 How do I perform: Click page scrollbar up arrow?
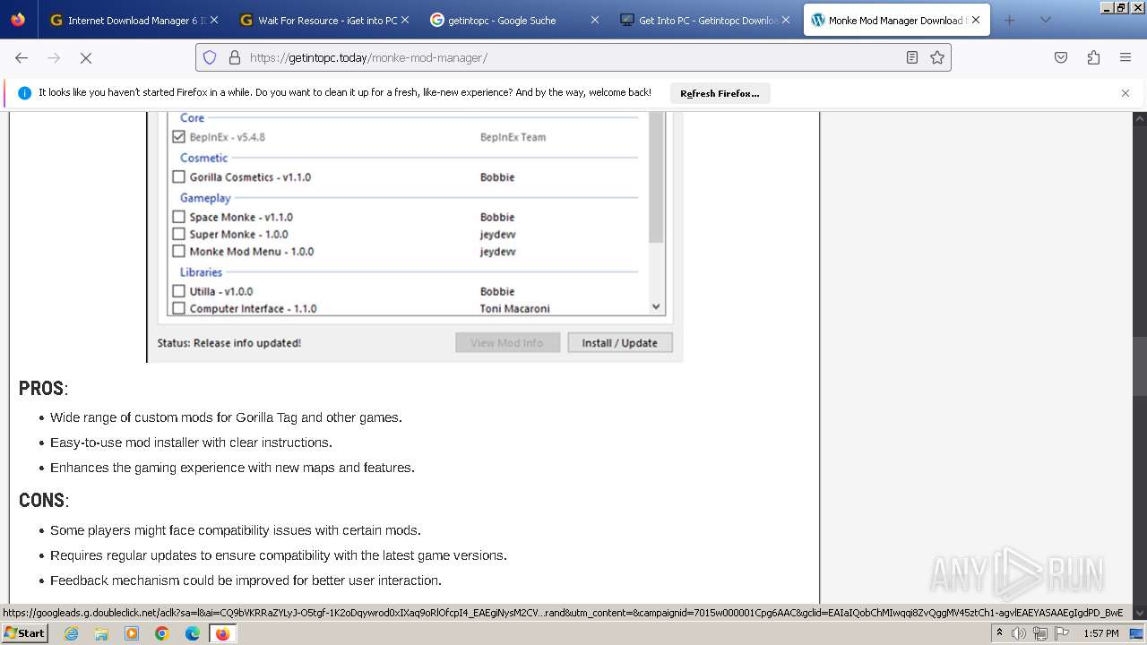coord(1140,118)
